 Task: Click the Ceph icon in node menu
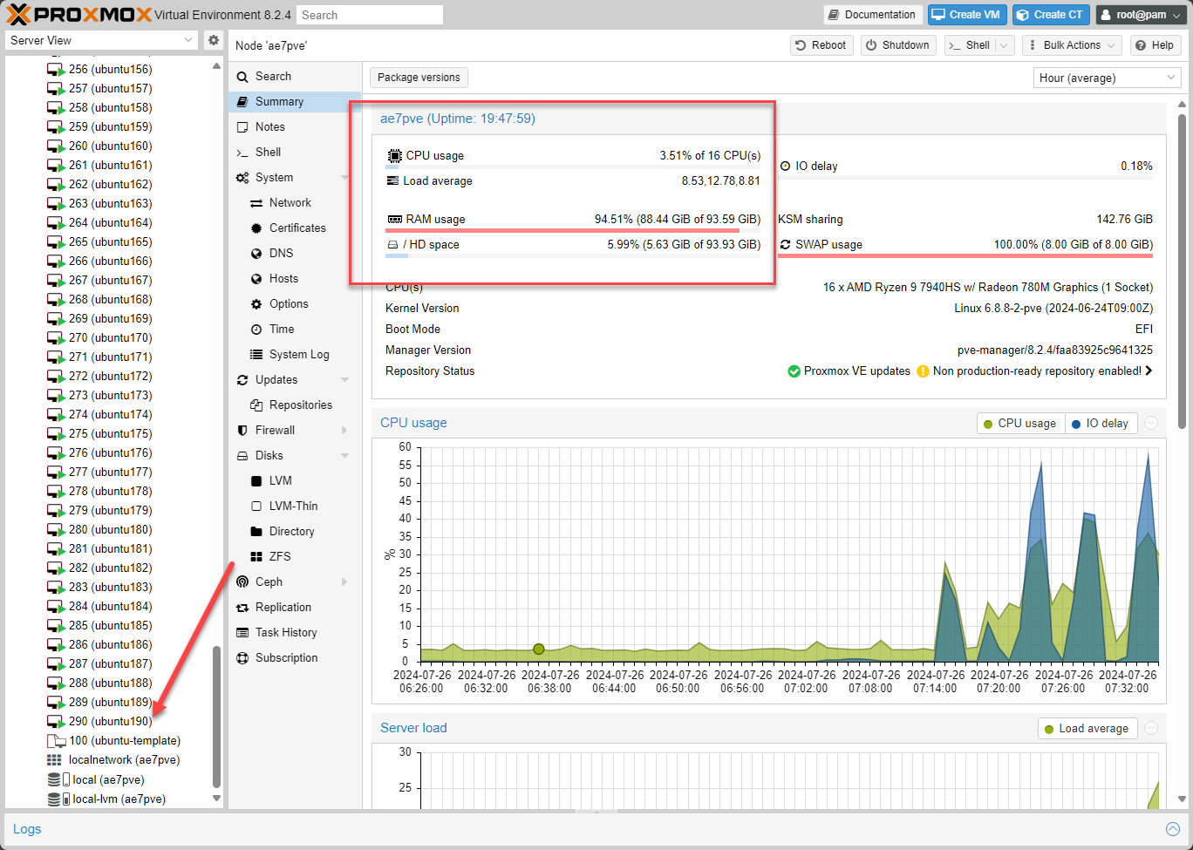242,581
